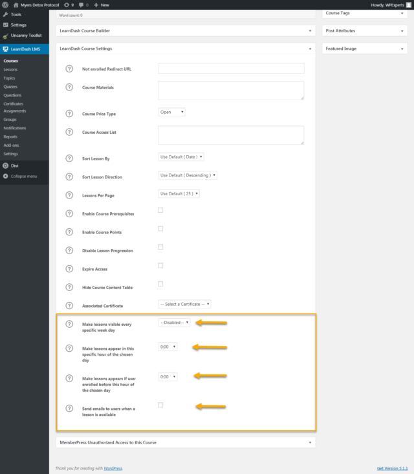Open help icon for Lessons Per Page
The height and width of the screenshot is (474, 414).
(x=69, y=195)
